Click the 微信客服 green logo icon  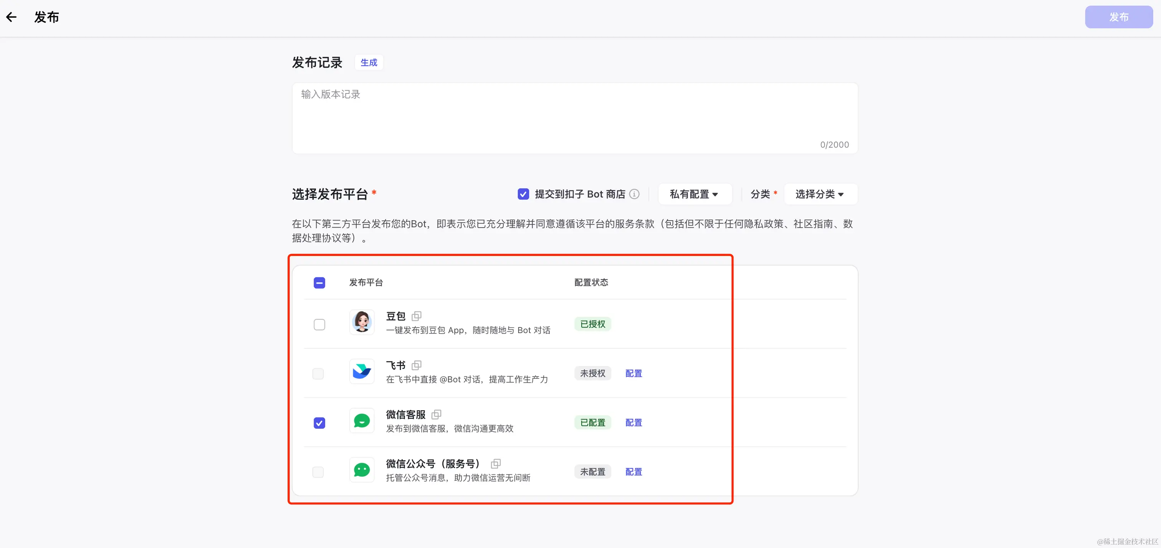point(361,421)
